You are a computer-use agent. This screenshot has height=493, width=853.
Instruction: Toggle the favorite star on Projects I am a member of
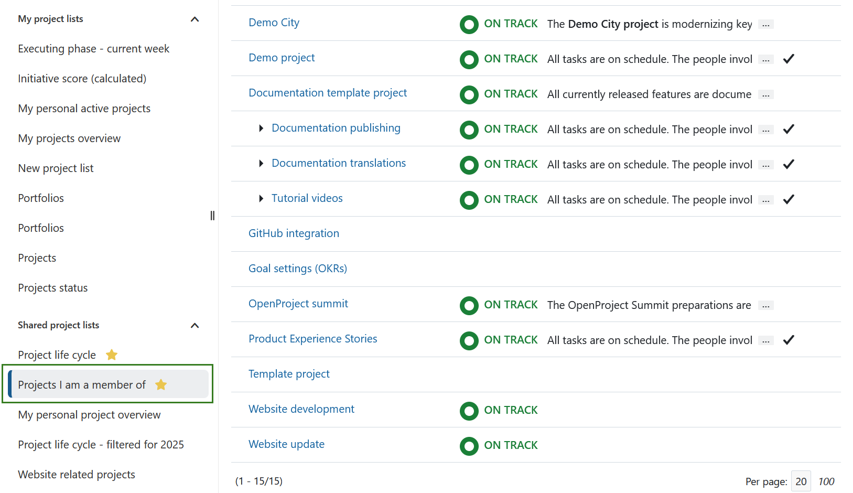click(x=161, y=384)
